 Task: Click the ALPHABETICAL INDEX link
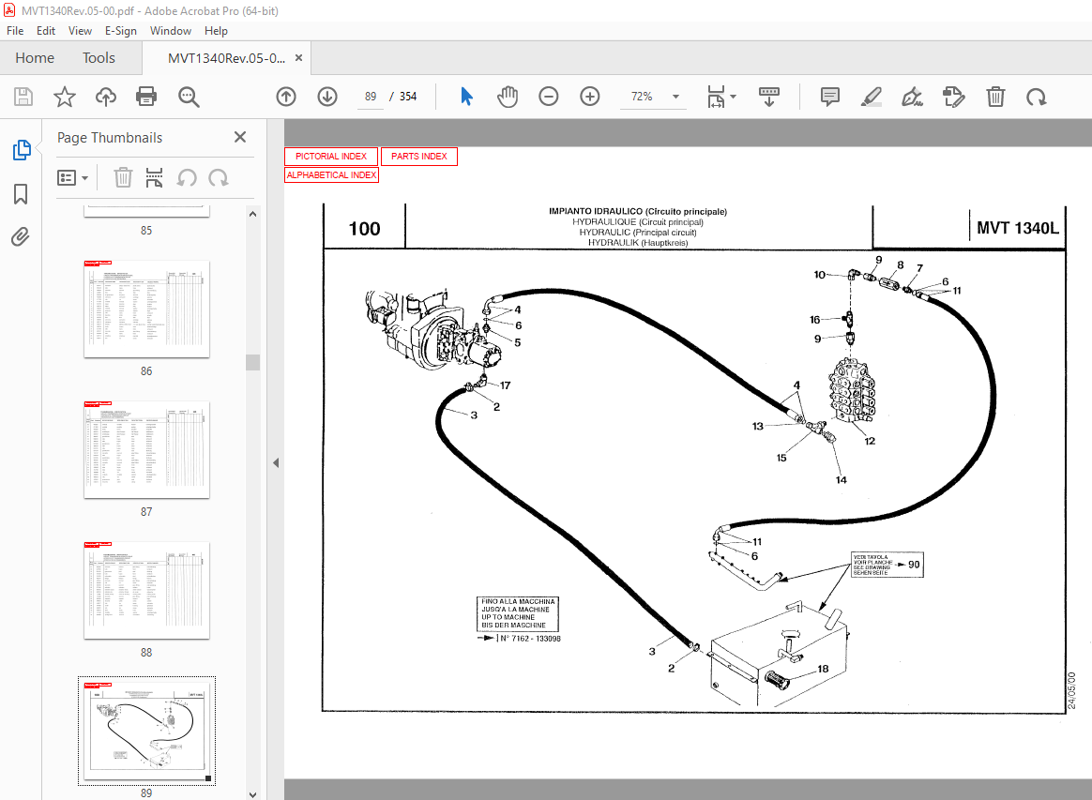coord(331,174)
